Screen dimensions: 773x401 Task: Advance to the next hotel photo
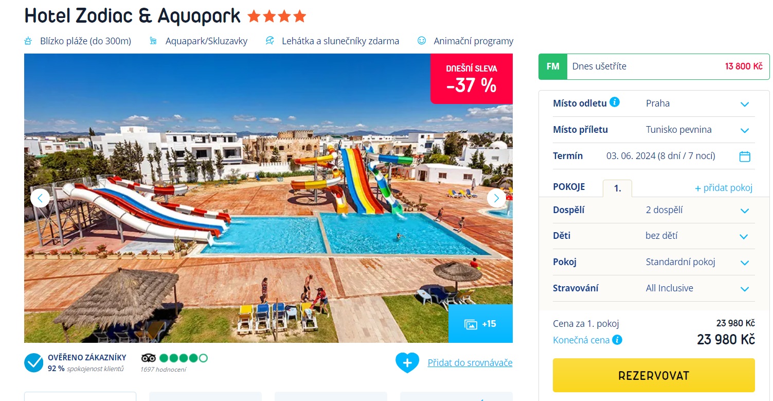tap(496, 198)
